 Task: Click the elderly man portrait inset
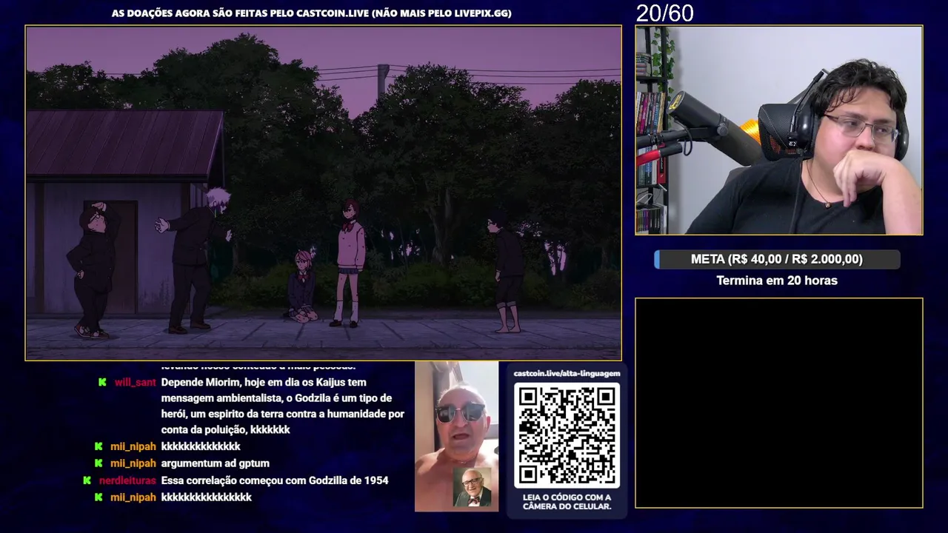pyautogui.click(x=472, y=487)
